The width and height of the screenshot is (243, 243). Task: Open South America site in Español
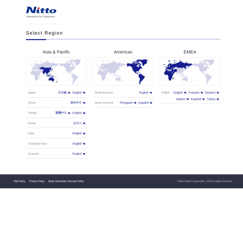(x=143, y=103)
